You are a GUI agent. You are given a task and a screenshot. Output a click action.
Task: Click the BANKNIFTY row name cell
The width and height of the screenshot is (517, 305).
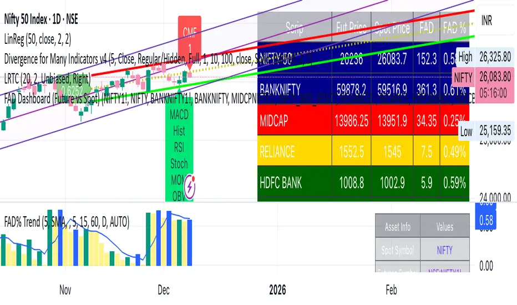click(x=295, y=89)
